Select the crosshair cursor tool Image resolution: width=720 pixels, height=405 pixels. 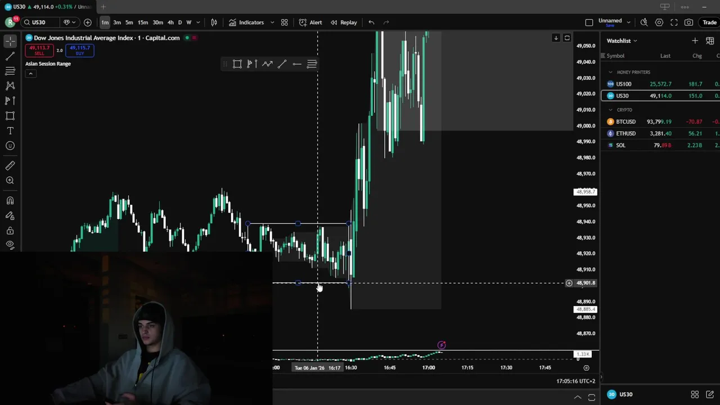point(10,41)
